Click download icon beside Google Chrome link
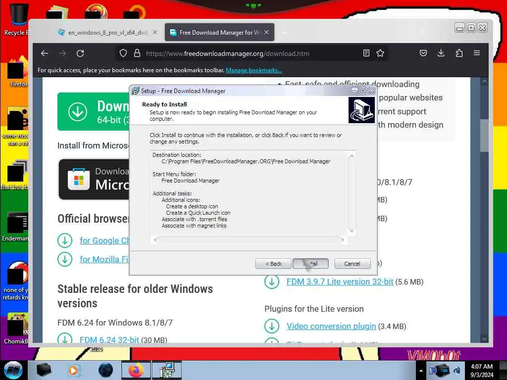This screenshot has height=380, width=507. coord(65,241)
